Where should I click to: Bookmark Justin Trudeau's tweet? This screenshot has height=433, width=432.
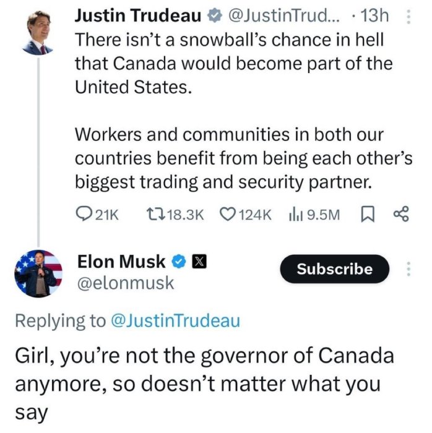click(x=365, y=214)
